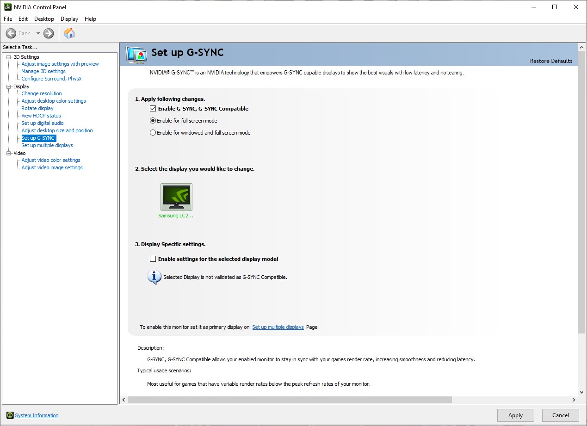Click the Forward arrow icon
This screenshot has height=426, width=587.
pyautogui.click(x=49, y=33)
